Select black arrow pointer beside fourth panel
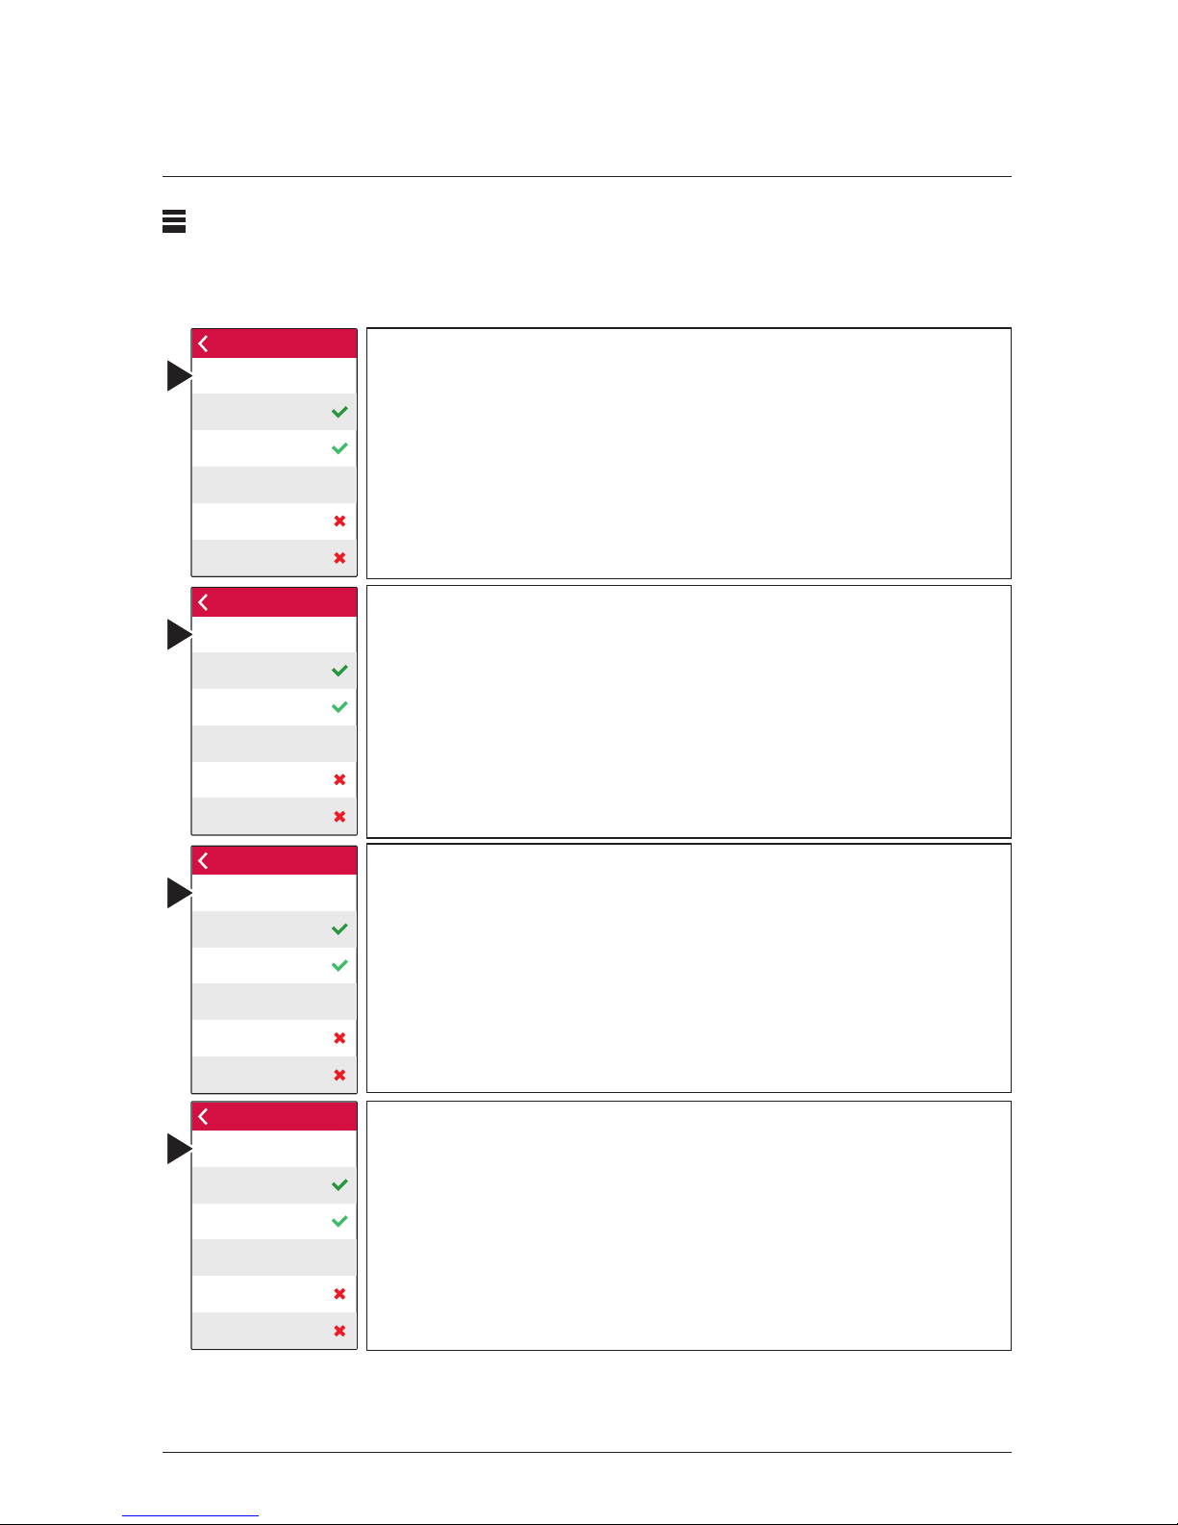 (180, 1149)
